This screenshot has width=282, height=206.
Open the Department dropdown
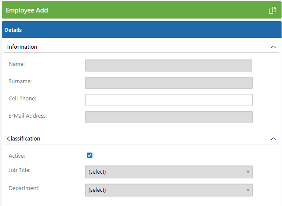[169, 190]
